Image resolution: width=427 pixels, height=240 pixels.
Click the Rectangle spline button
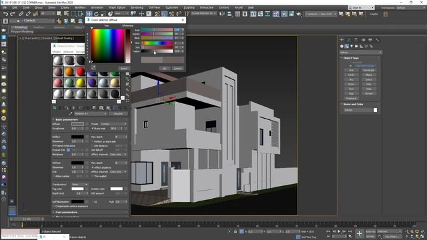click(x=369, y=70)
